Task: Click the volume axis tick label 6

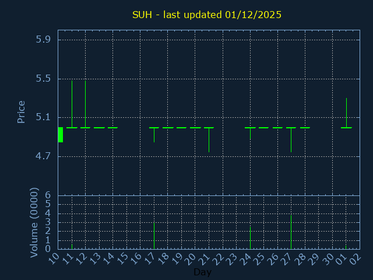Action: coord(48,195)
